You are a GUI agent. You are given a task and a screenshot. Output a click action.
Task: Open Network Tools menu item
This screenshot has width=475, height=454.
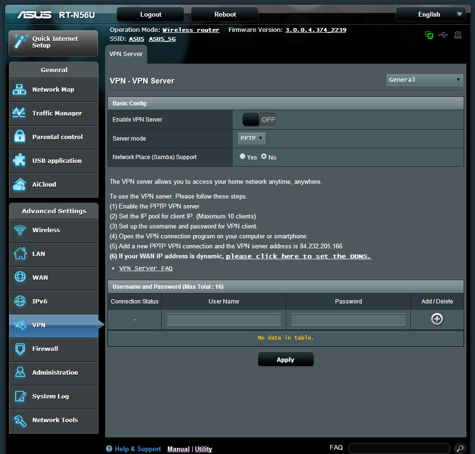(x=54, y=420)
